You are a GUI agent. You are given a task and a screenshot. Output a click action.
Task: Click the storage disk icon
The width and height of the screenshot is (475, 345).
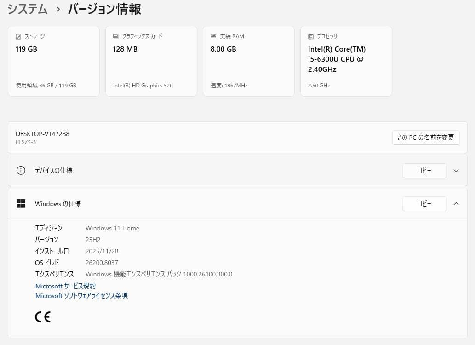point(18,36)
